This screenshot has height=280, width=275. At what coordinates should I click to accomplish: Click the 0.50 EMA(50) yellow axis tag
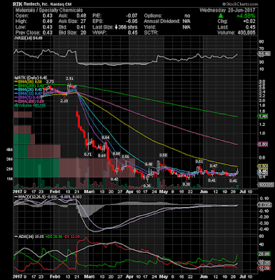262,166
